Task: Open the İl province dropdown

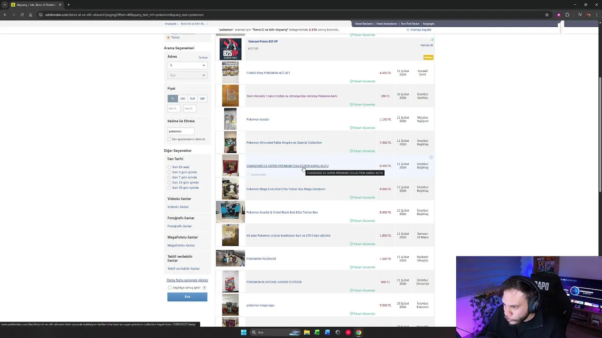Action: click(187, 65)
